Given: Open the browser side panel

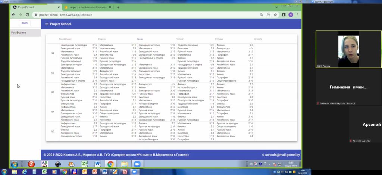Looking at the screenshot, I should pyautogui.click(x=284, y=15).
